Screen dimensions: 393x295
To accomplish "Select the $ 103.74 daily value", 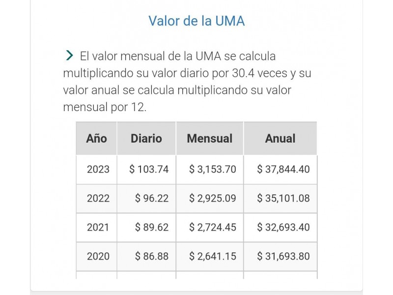I will click(149, 169).
